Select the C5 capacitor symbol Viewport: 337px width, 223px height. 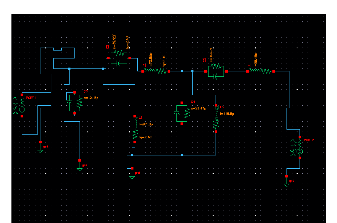coord(216,71)
